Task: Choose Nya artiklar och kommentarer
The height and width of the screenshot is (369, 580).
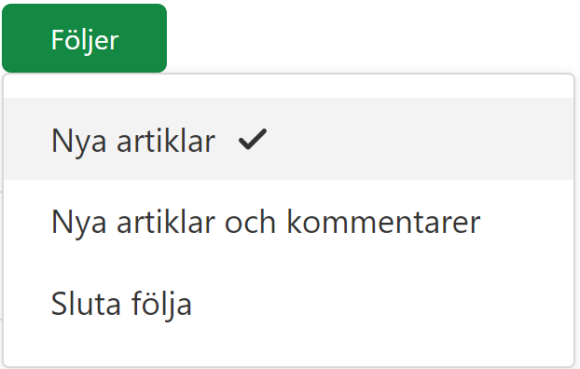Action: click(288, 221)
